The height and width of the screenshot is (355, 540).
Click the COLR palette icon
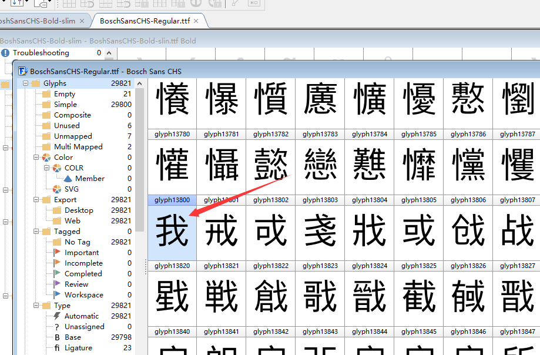click(x=57, y=168)
